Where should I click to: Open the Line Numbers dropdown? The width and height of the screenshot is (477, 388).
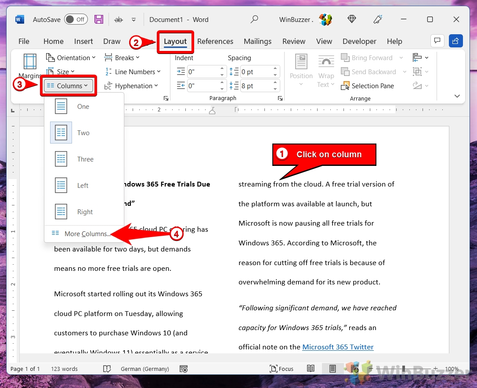tap(132, 72)
